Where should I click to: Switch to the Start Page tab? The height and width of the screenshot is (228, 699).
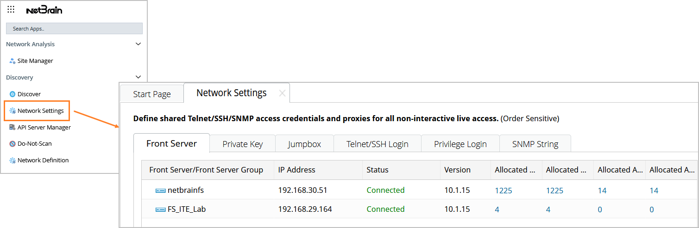[x=152, y=94]
